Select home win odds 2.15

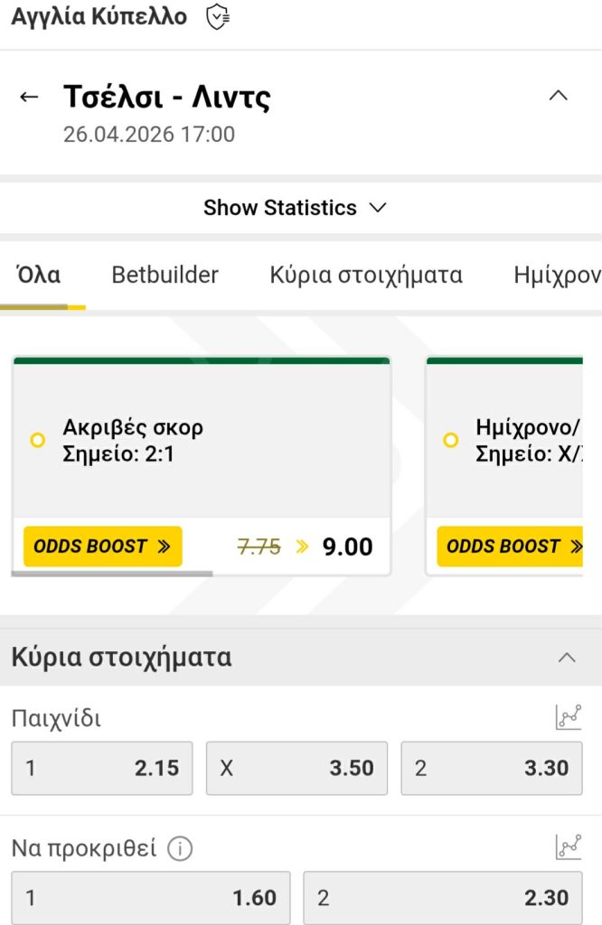click(101, 768)
